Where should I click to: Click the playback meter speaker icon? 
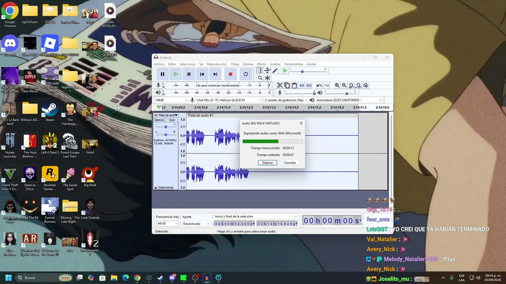pos(158,93)
